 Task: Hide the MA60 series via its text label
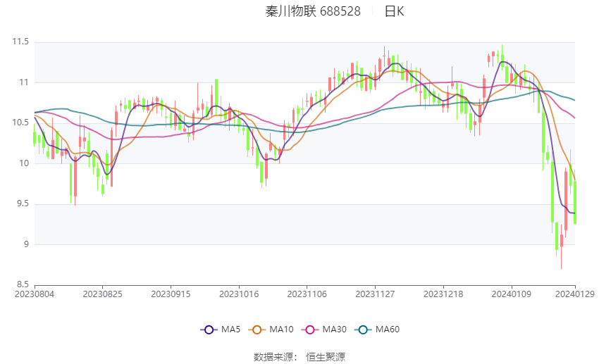[388, 330]
